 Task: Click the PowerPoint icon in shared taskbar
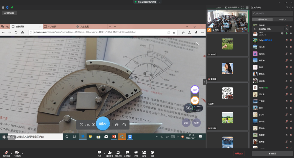point(114,137)
